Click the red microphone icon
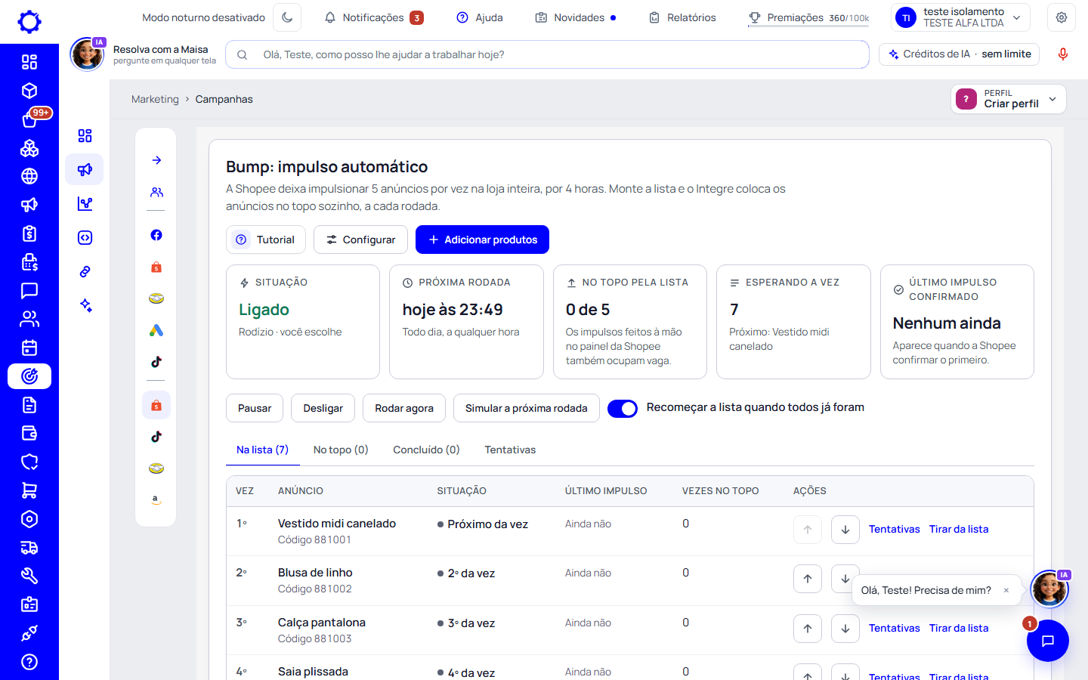1088x680 pixels. (x=1063, y=54)
